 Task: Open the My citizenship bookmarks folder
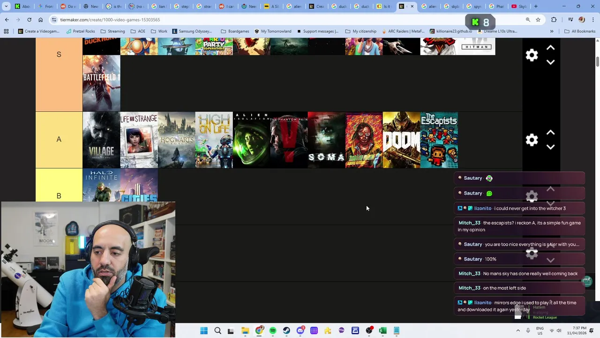click(360, 31)
